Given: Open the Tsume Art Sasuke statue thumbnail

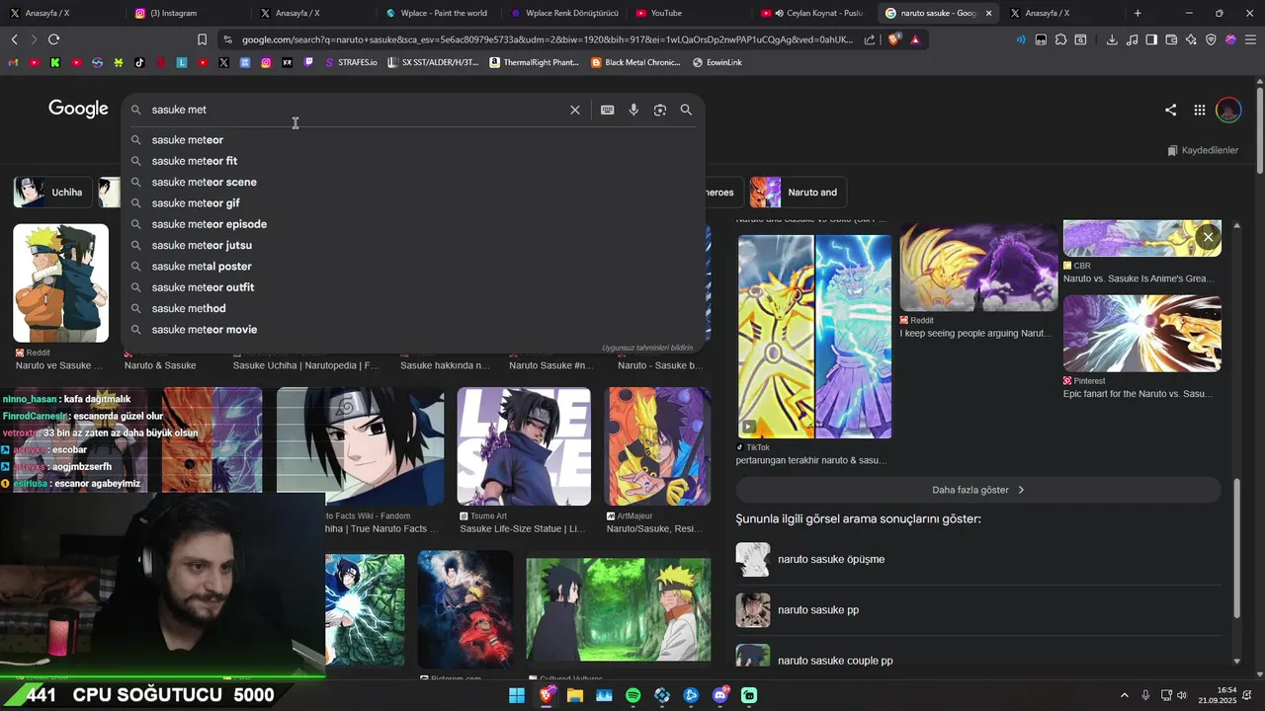Looking at the screenshot, I should tap(524, 446).
